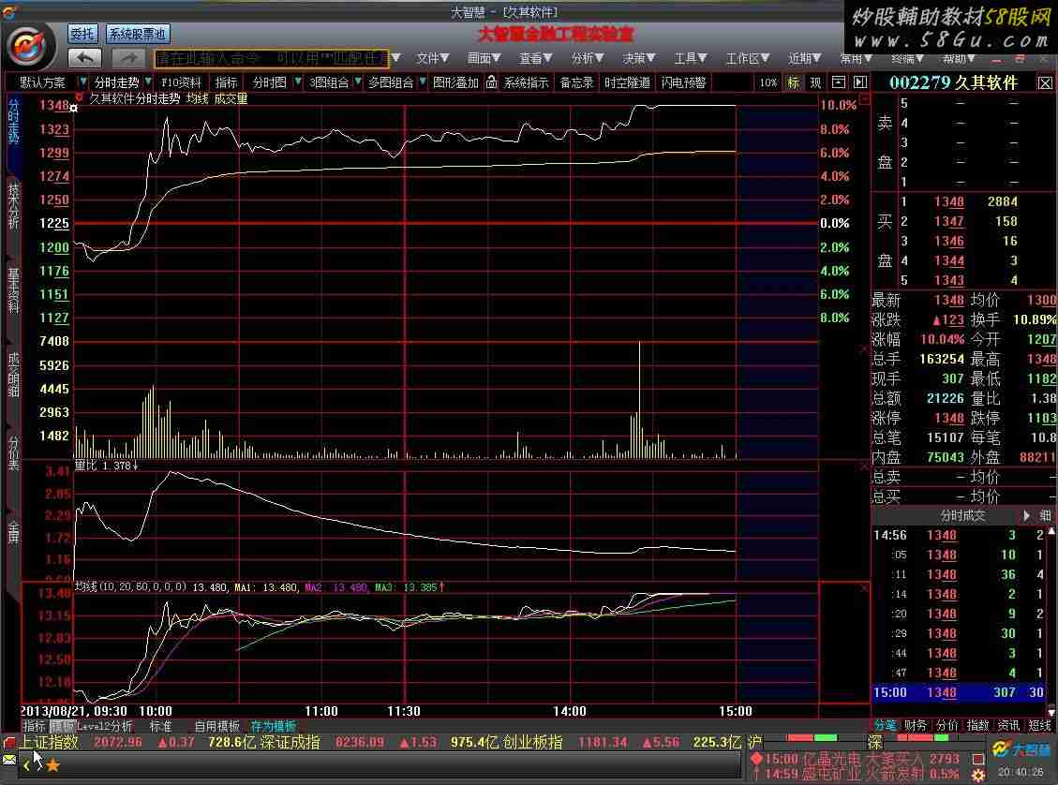Click the command input field
This screenshot has width=1058, height=785.
tap(272, 59)
